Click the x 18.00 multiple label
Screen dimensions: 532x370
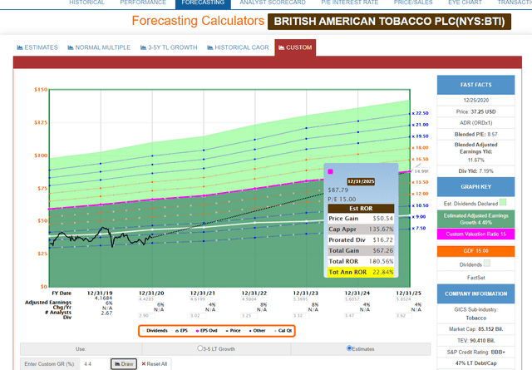tap(421, 148)
